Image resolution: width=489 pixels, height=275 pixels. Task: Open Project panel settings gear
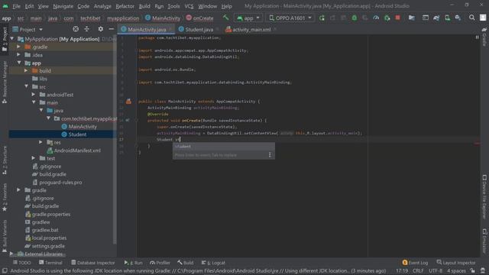[100, 29]
